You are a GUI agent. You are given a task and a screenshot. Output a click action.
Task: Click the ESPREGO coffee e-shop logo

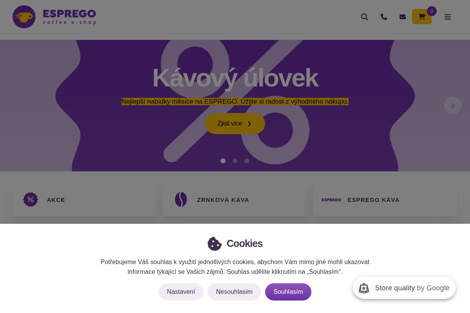tap(54, 17)
